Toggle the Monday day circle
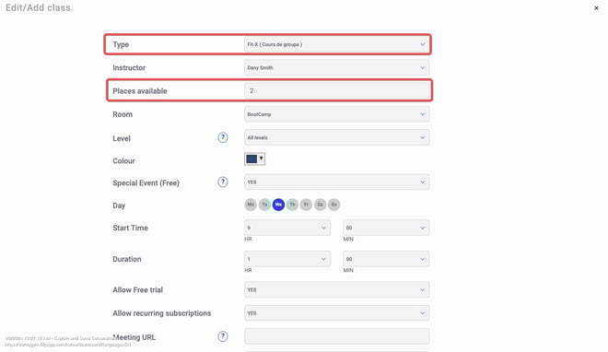Image resolution: width=608 pixels, height=352 pixels. [x=251, y=205]
